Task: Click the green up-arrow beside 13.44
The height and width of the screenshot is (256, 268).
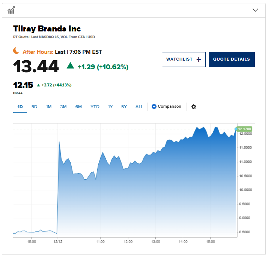Action: click(70, 66)
